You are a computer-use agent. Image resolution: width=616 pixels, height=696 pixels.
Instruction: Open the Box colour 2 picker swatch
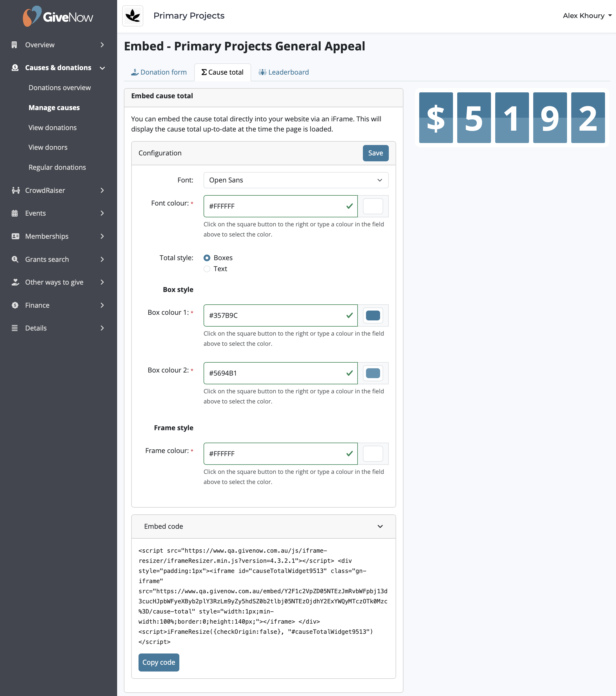pos(373,373)
